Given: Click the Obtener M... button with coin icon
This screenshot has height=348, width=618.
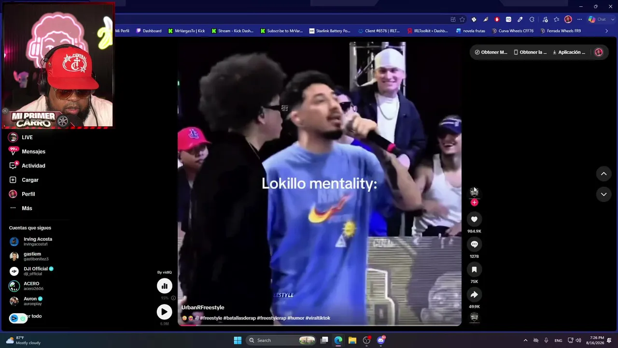Looking at the screenshot, I should [491, 52].
